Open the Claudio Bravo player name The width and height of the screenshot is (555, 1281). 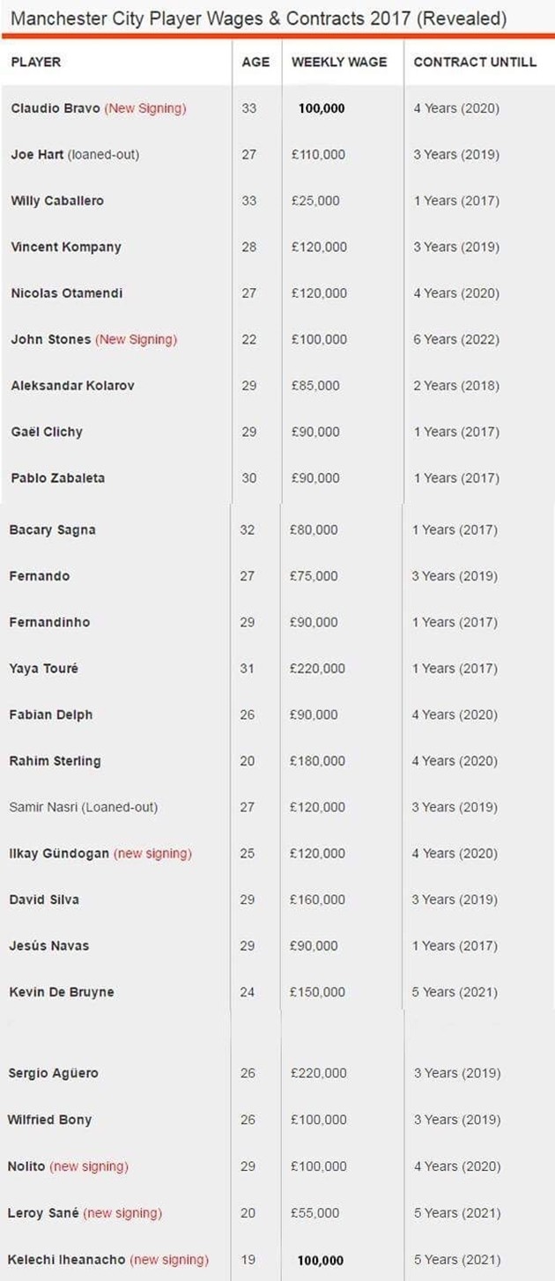[55, 108]
